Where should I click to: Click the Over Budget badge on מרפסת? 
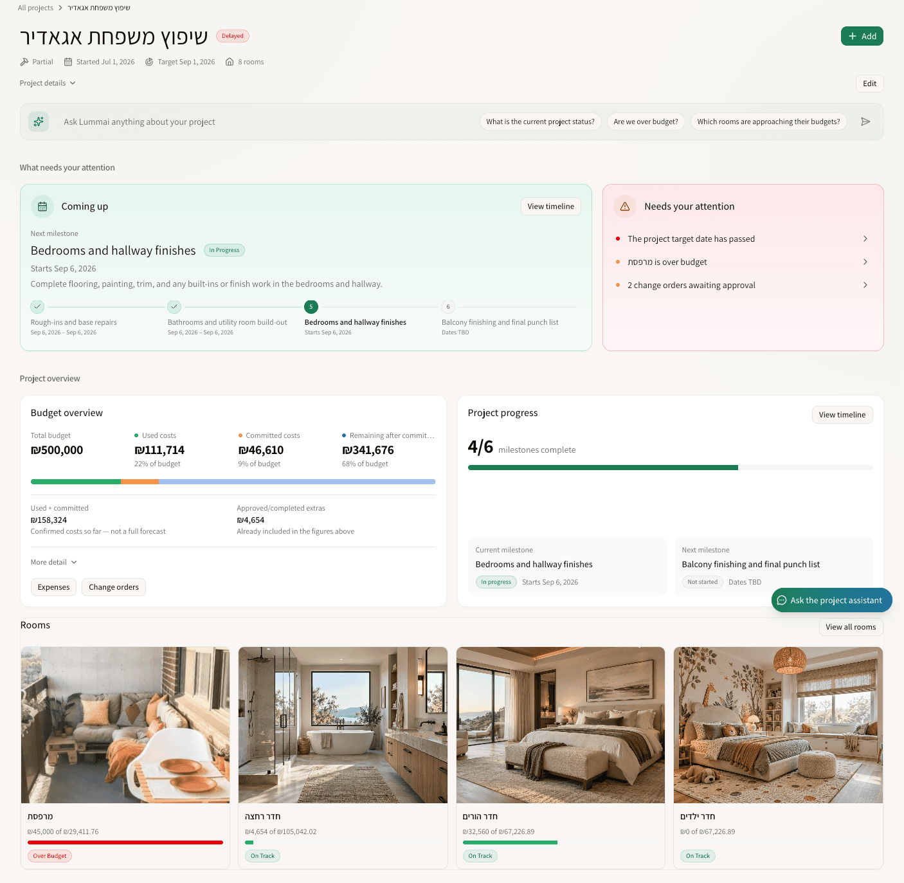coord(50,856)
